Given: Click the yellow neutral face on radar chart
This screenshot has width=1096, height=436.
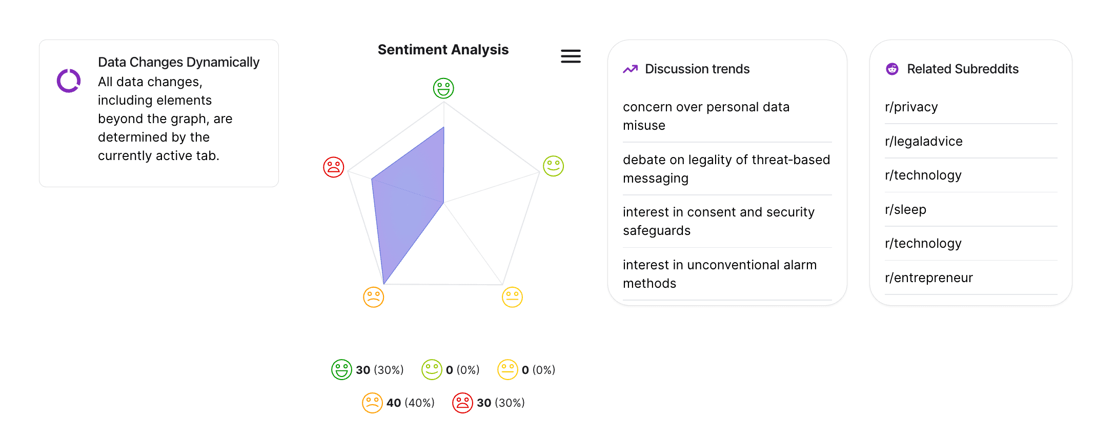Looking at the screenshot, I should 512,298.
